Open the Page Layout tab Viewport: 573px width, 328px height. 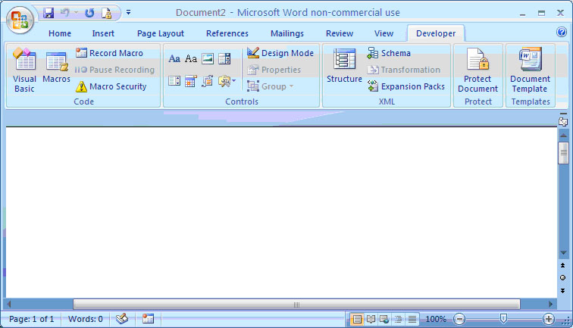161,33
